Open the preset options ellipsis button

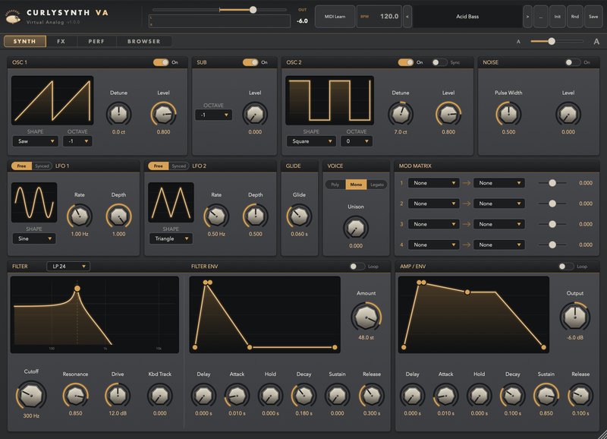[541, 17]
